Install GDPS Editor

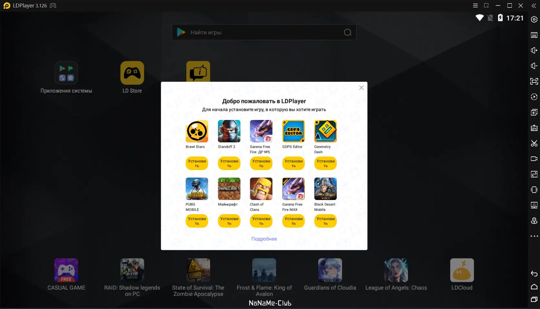click(293, 163)
